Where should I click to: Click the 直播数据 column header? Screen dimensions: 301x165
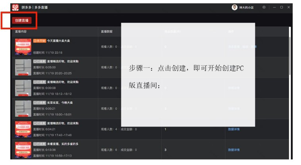(x=107, y=31)
